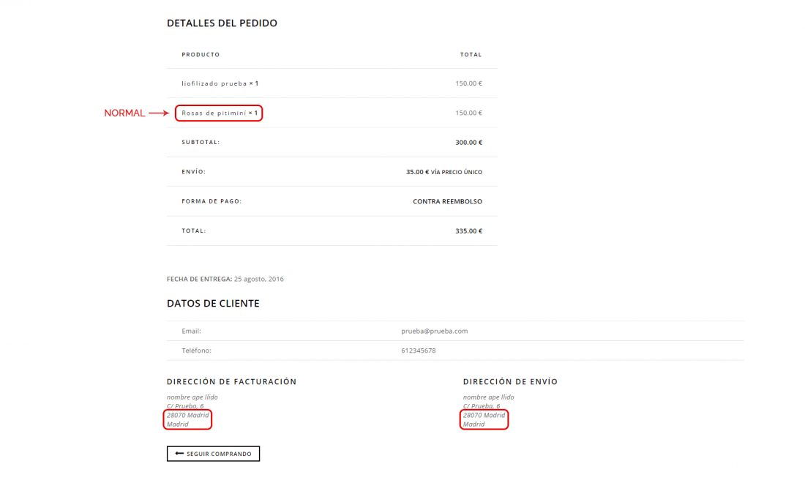Screen dimensions: 805x491
Task: Click 28070 Madrid in billing address
Action: point(188,415)
